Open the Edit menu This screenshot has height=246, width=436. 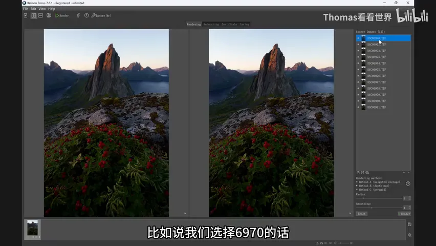pyautogui.click(x=33, y=9)
